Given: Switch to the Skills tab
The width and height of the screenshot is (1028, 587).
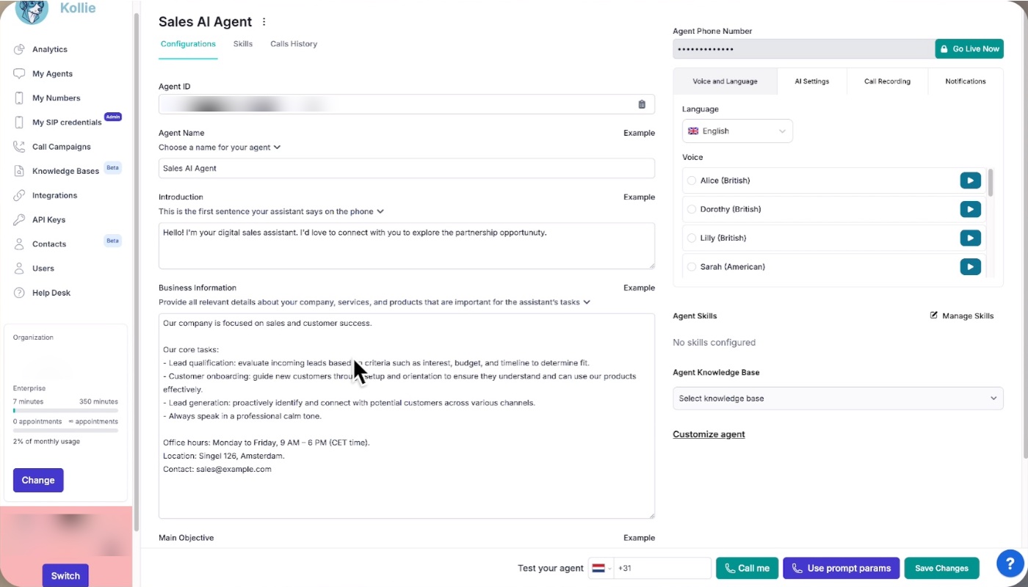Looking at the screenshot, I should pyautogui.click(x=243, y=44).
